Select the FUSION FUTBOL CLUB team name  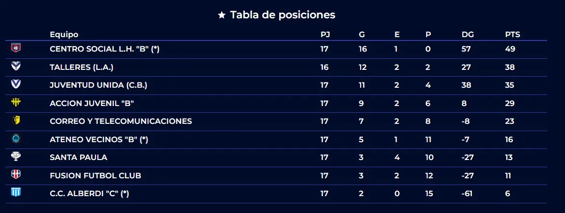point(95,176)
